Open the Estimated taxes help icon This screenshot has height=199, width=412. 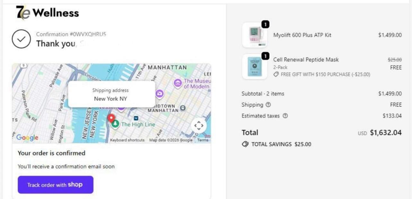[285, 116]
